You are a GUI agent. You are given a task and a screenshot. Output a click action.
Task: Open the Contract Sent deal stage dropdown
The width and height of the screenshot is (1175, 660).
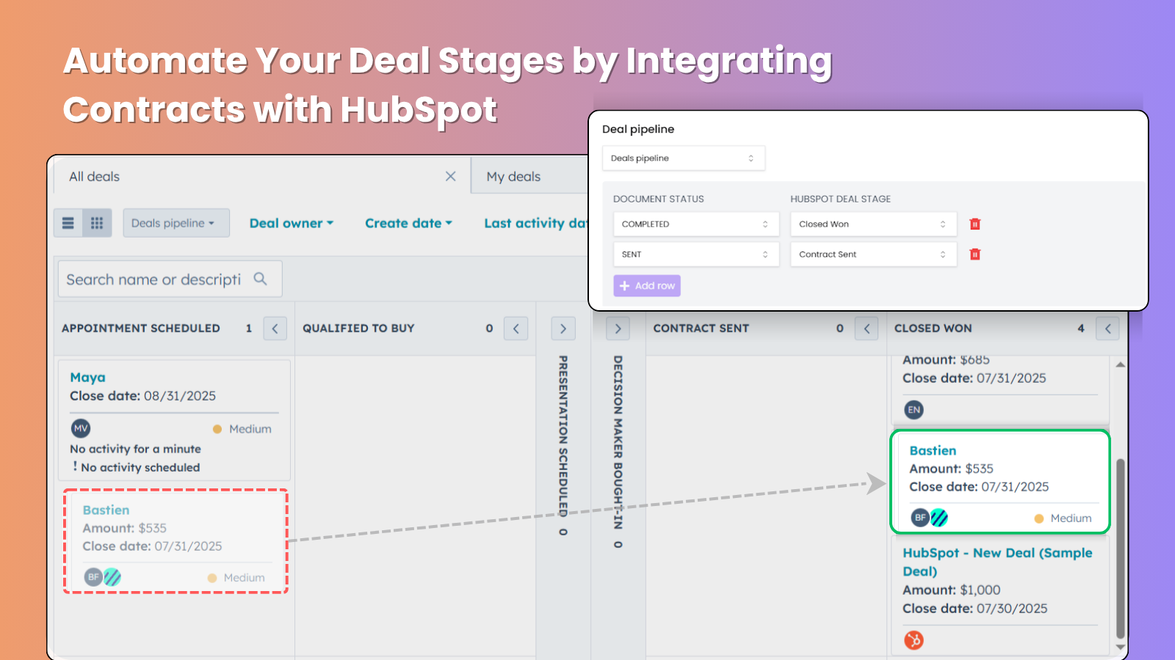pyautogui.click(x=872, y=254)
